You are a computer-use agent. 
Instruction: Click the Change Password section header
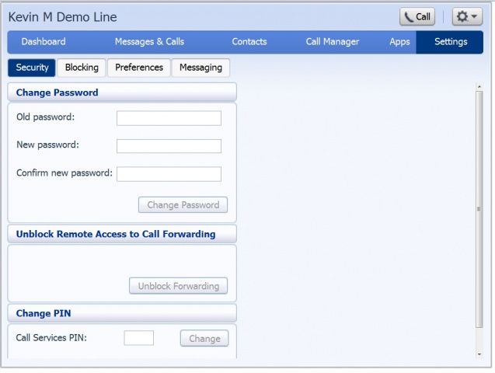point(122,92)
